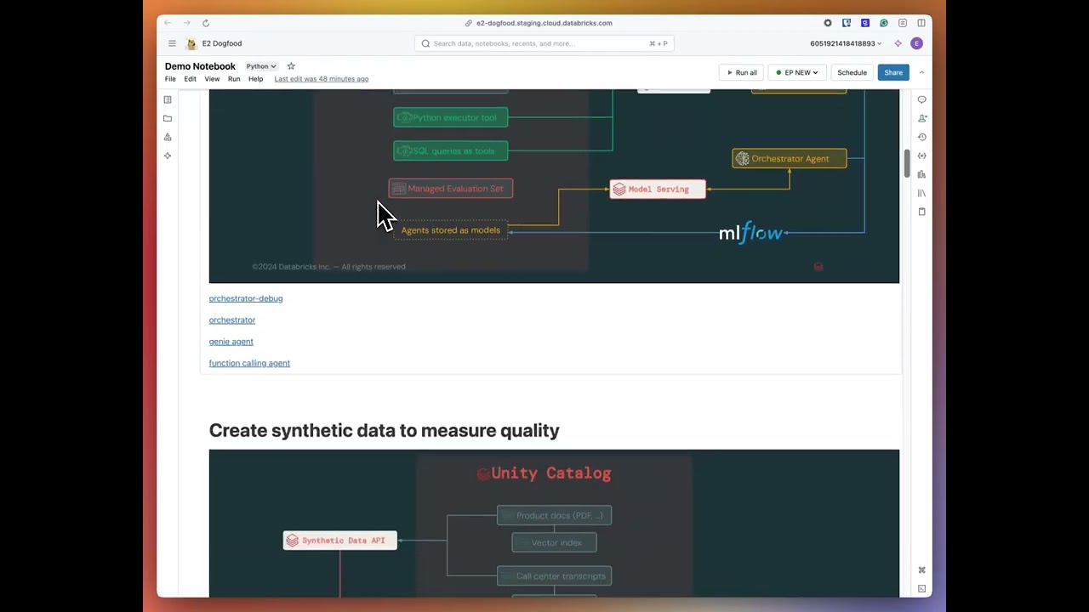
Task: Open the comments panel icon
Action: (x=921, y=99)
